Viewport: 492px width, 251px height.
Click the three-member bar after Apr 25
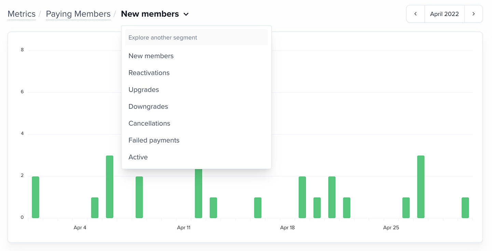pyautogui.click(x=421, y=187)
